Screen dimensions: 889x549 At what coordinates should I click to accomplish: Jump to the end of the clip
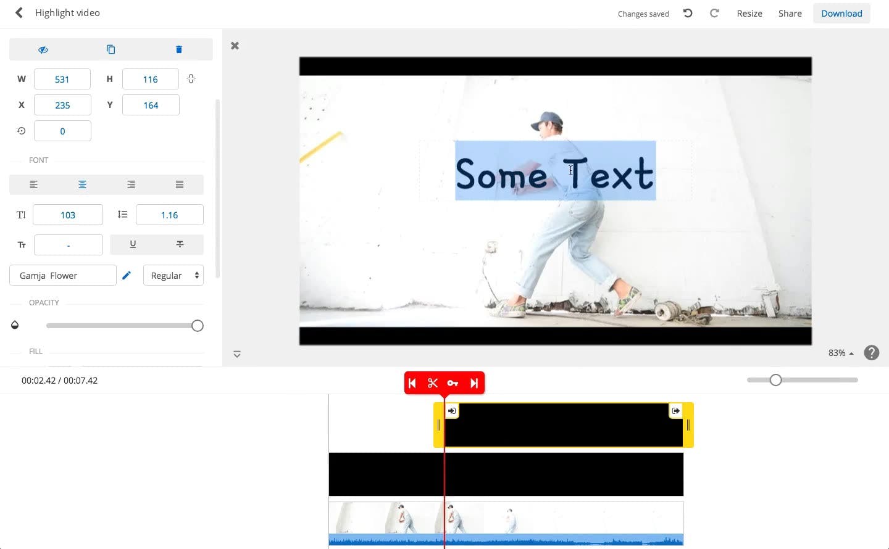[474, 382]
